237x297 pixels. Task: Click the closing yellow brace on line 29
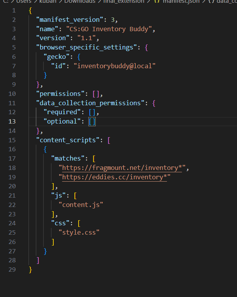pyautogui.click(x=30, y=270)
